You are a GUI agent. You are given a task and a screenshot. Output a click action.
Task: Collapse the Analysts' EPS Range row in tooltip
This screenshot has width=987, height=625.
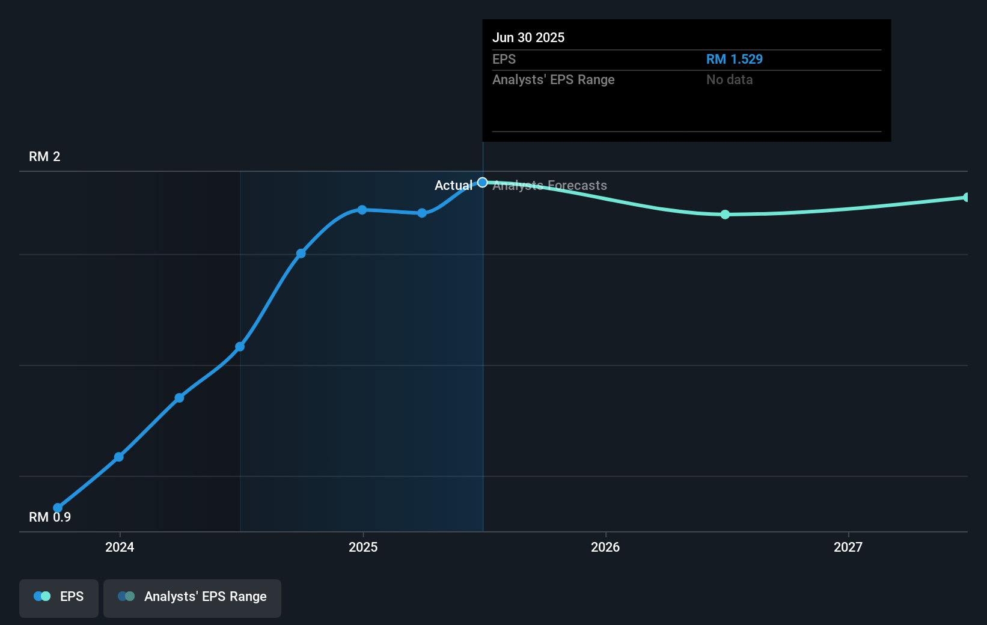553,79
